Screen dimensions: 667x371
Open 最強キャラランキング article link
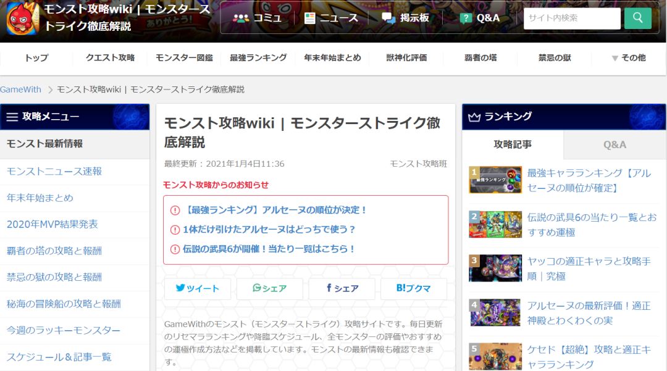pyautogui.click(x=589, y=181)
